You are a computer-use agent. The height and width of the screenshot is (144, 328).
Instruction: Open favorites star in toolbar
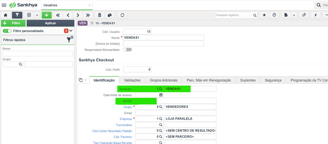[264, 15]
